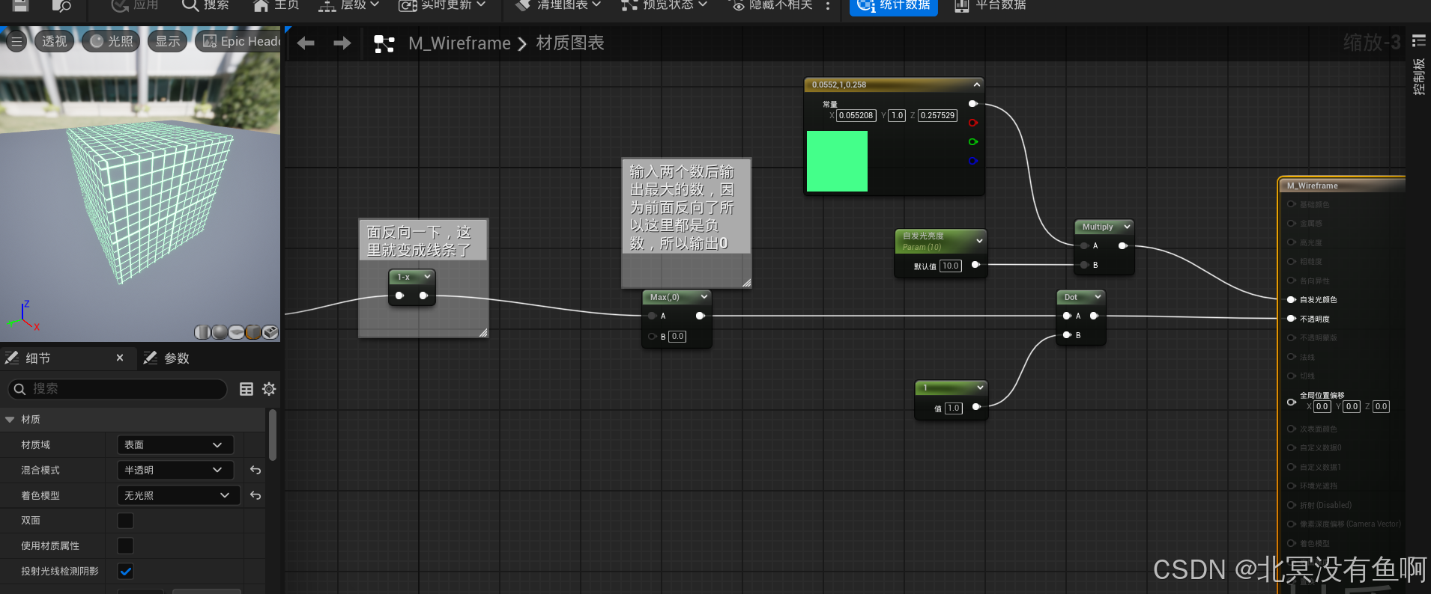Enable the 使用材质属性 checkbox
Image resolution: width=1431 pixels, height=594 pixels.
(126, 546)
